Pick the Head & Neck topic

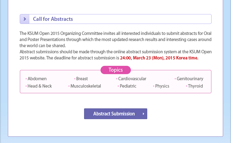tap(40, 86)
